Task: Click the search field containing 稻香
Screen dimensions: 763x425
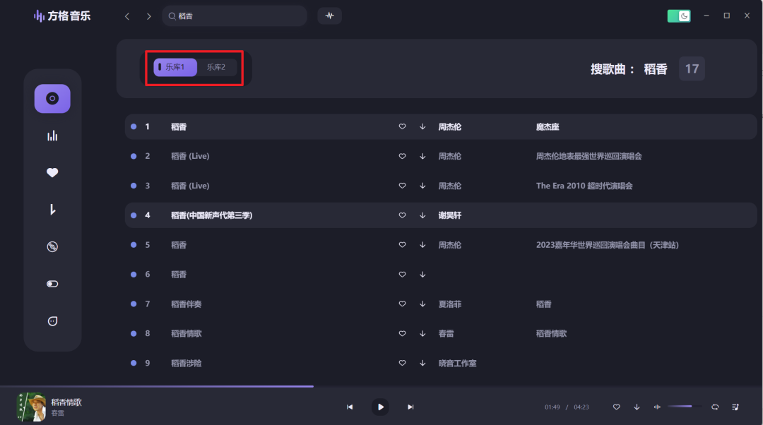Action: [235, 16]
